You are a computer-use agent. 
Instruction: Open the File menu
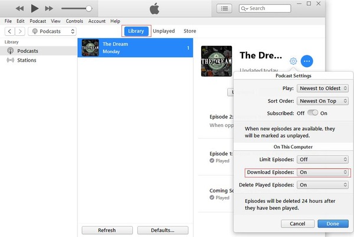(x=8, y=21)
